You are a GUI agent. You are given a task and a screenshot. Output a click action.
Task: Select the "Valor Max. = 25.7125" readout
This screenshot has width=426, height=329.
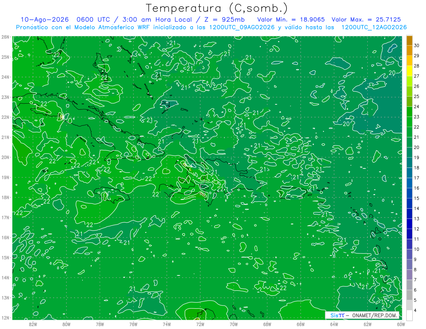366,20
